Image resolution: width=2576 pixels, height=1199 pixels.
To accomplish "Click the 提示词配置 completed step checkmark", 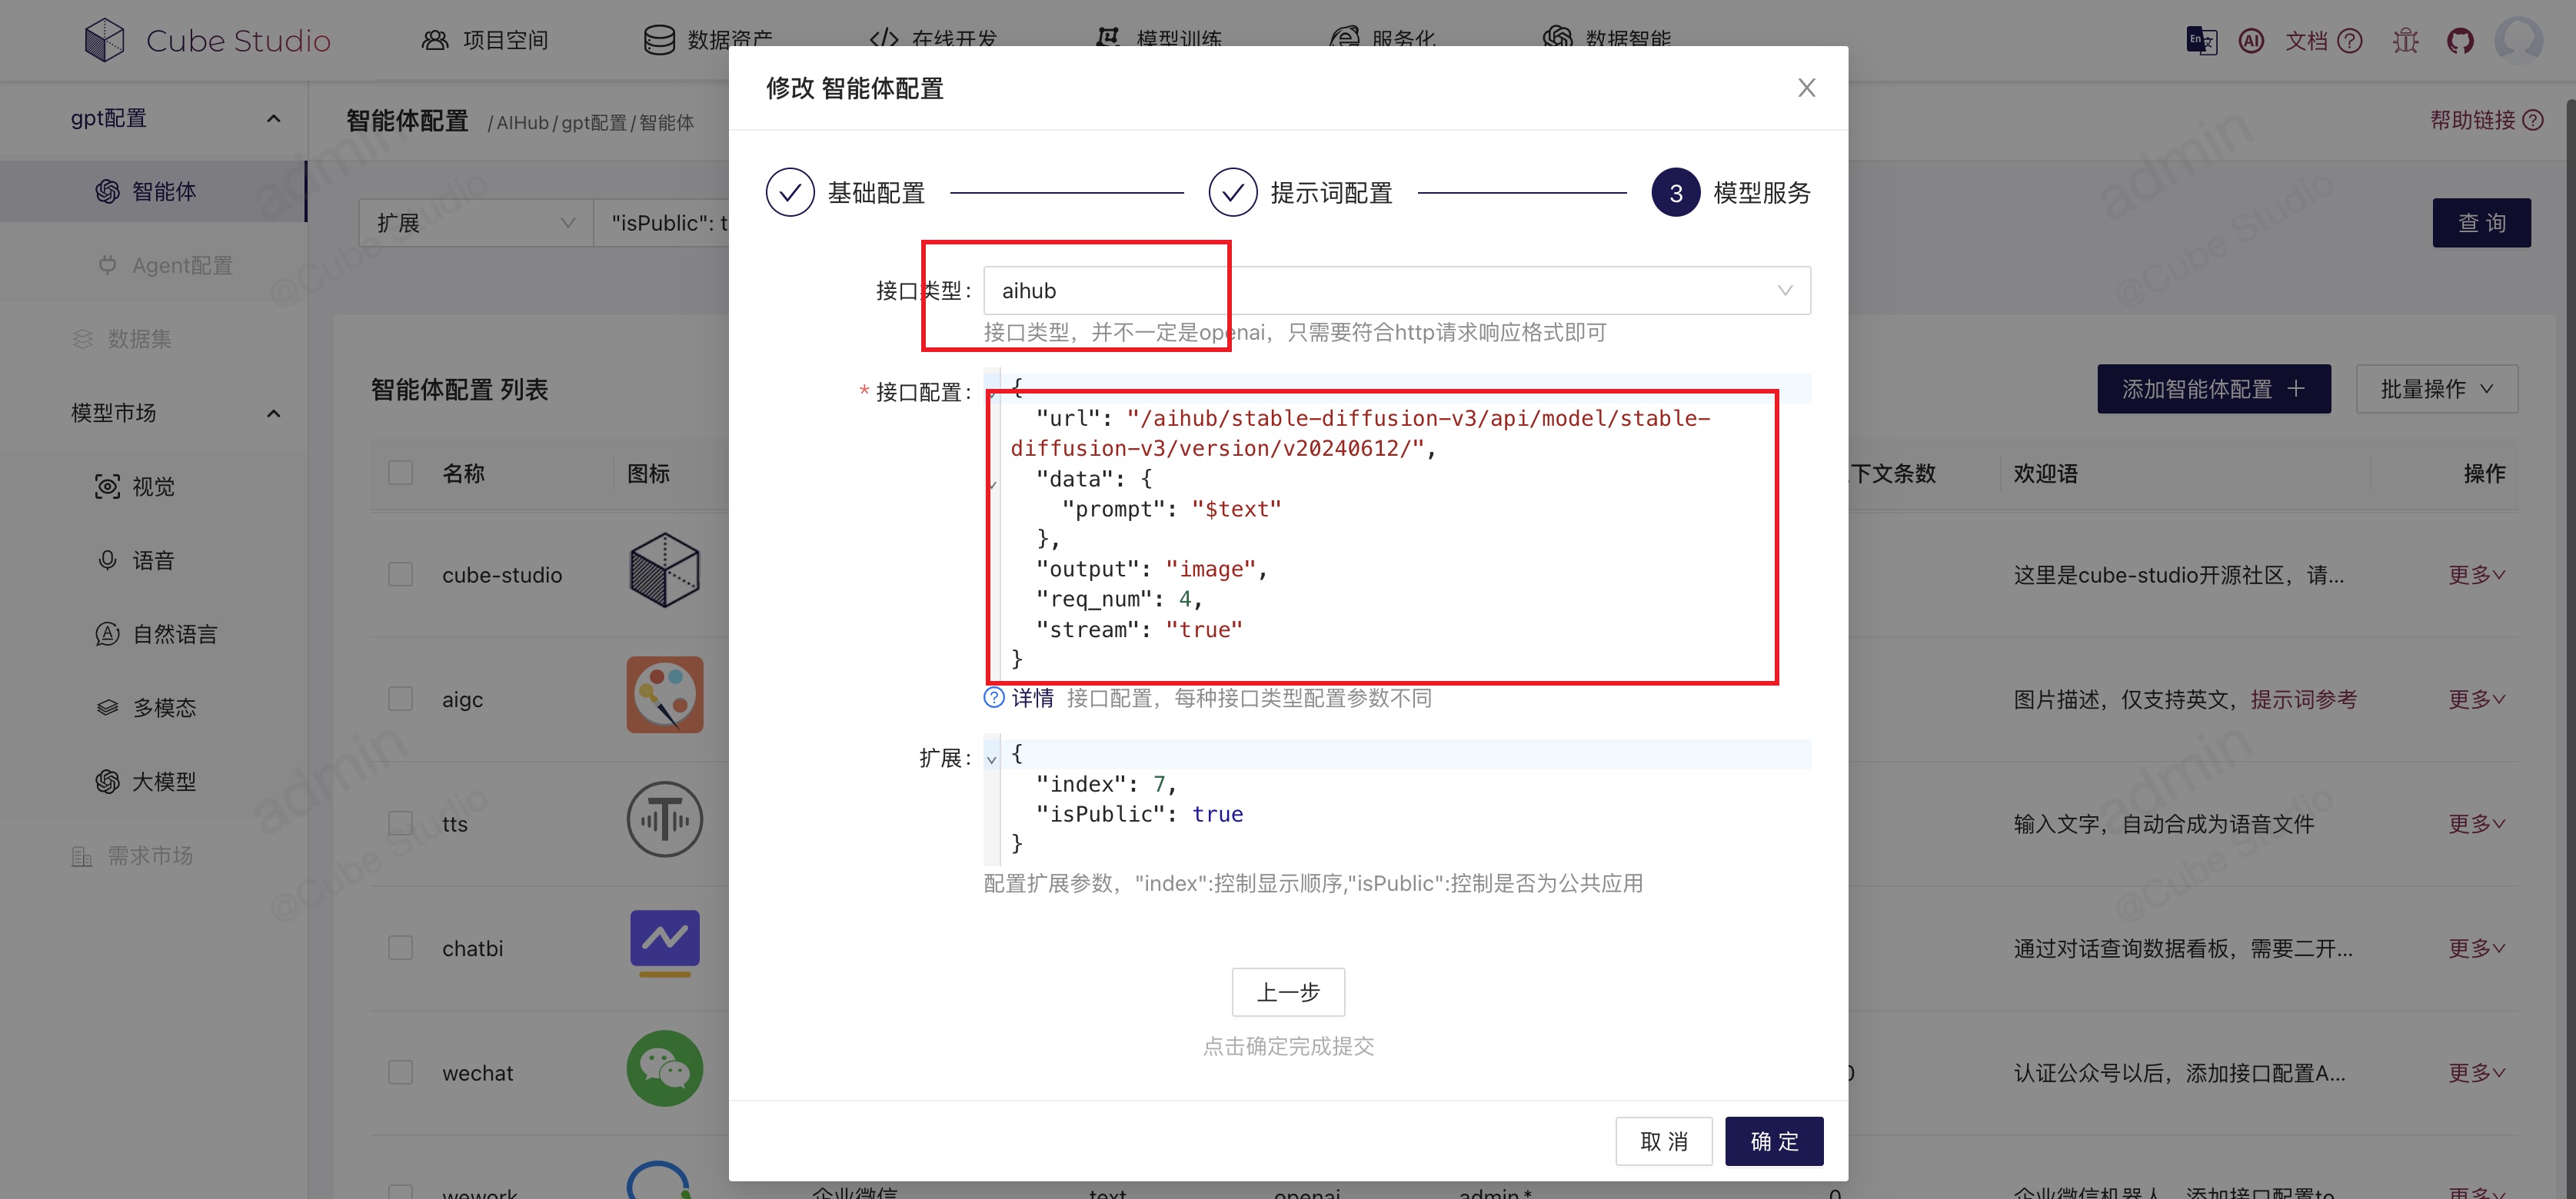I will click(x=1232, y=192).
